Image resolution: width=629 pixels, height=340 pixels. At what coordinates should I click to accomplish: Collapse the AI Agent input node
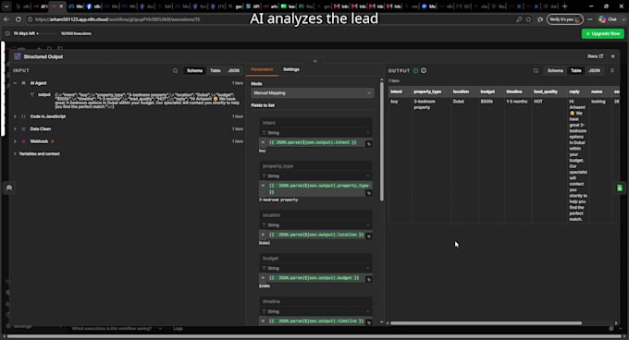click(x=15, y=83)
